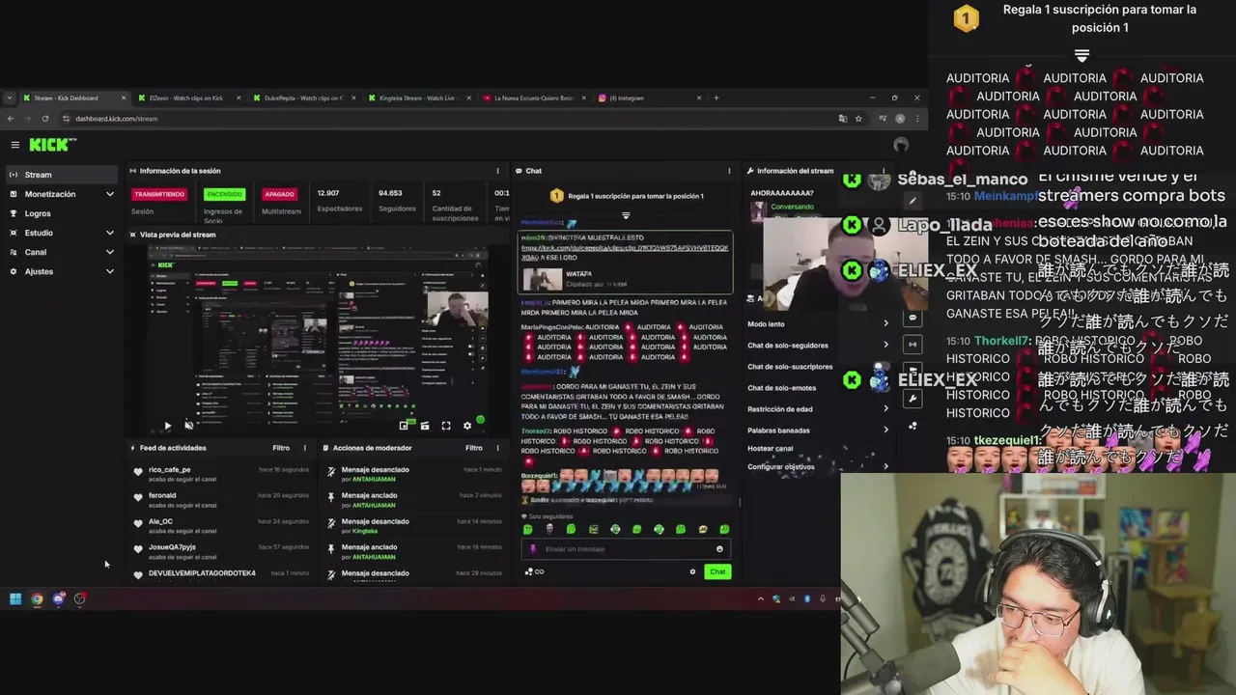1236x695 pixels.
Task: Toggle the ENCENDIDO partner income badge
Action: click(224, 194)
